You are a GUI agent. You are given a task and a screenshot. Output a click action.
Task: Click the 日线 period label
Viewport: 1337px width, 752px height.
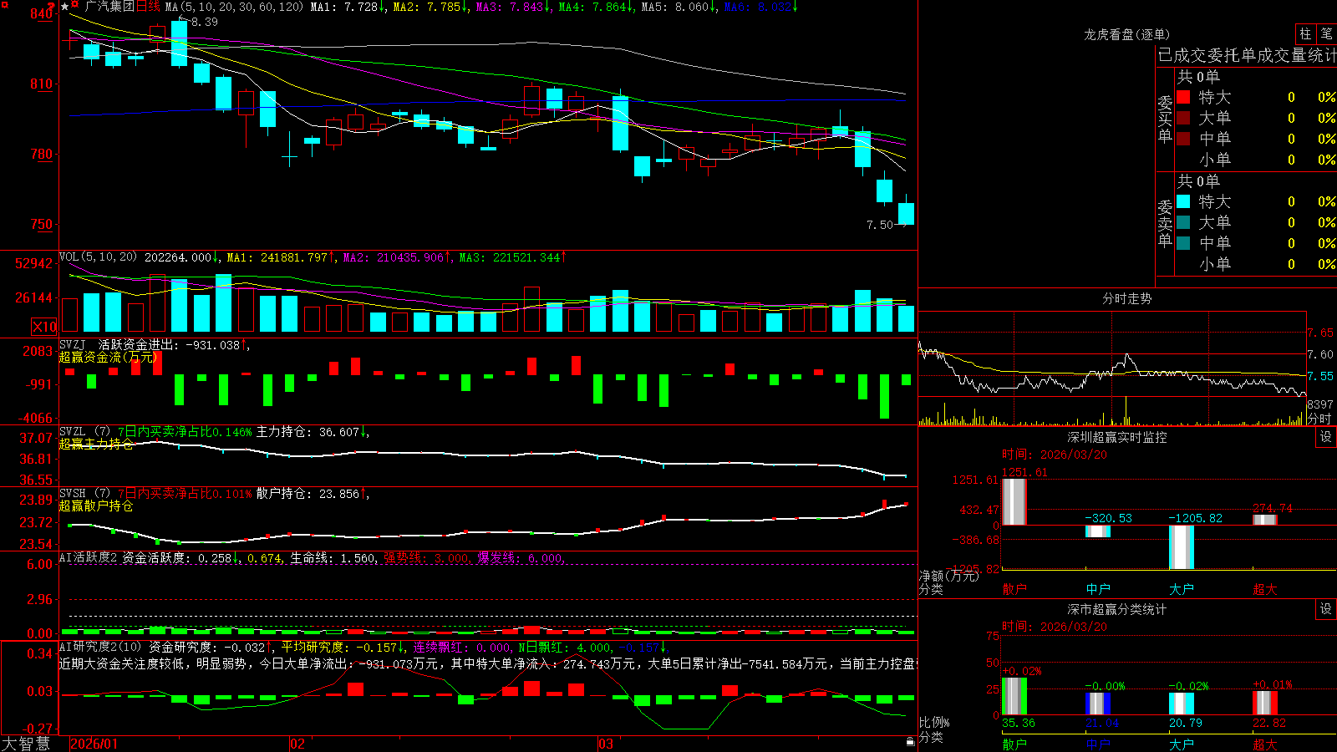click(x=148, y=7)
